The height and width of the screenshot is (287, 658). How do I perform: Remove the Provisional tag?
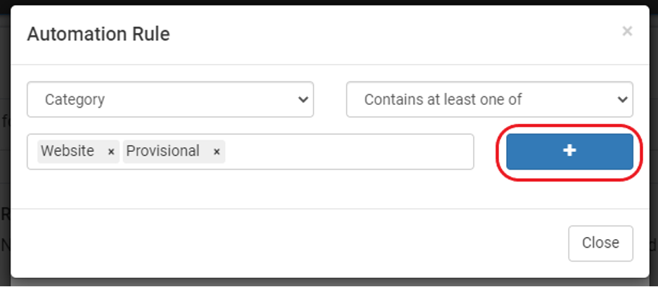click(217, 152)
